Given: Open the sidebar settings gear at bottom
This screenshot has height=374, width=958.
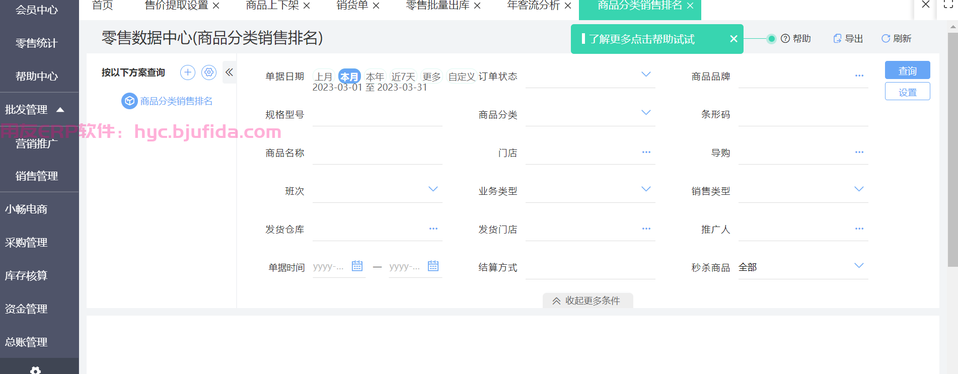Looking at the screenshot, I should pos(35,370).
